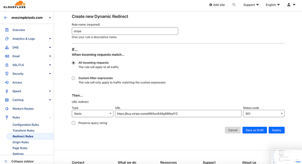
Task: Click the Speed lightning bolt icon
Action: [x=7, y=91]
